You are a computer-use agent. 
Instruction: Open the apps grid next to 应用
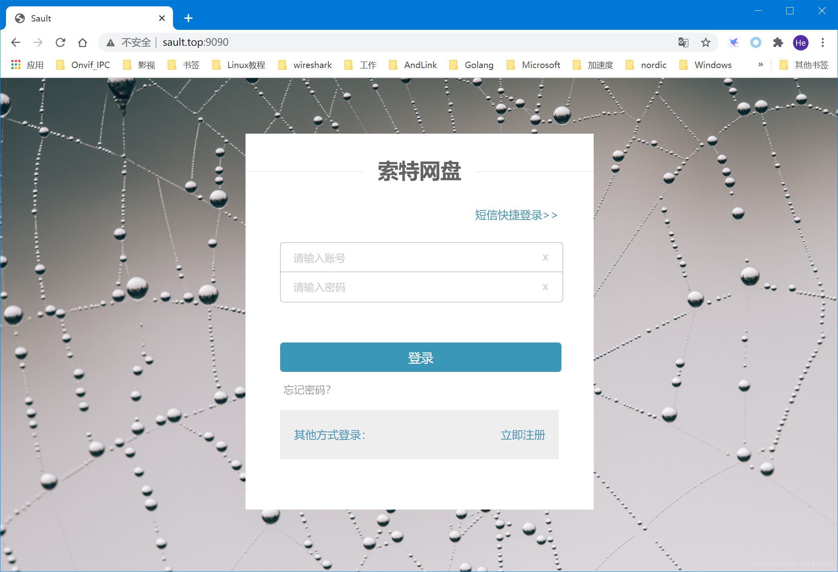tap(16, 64)
